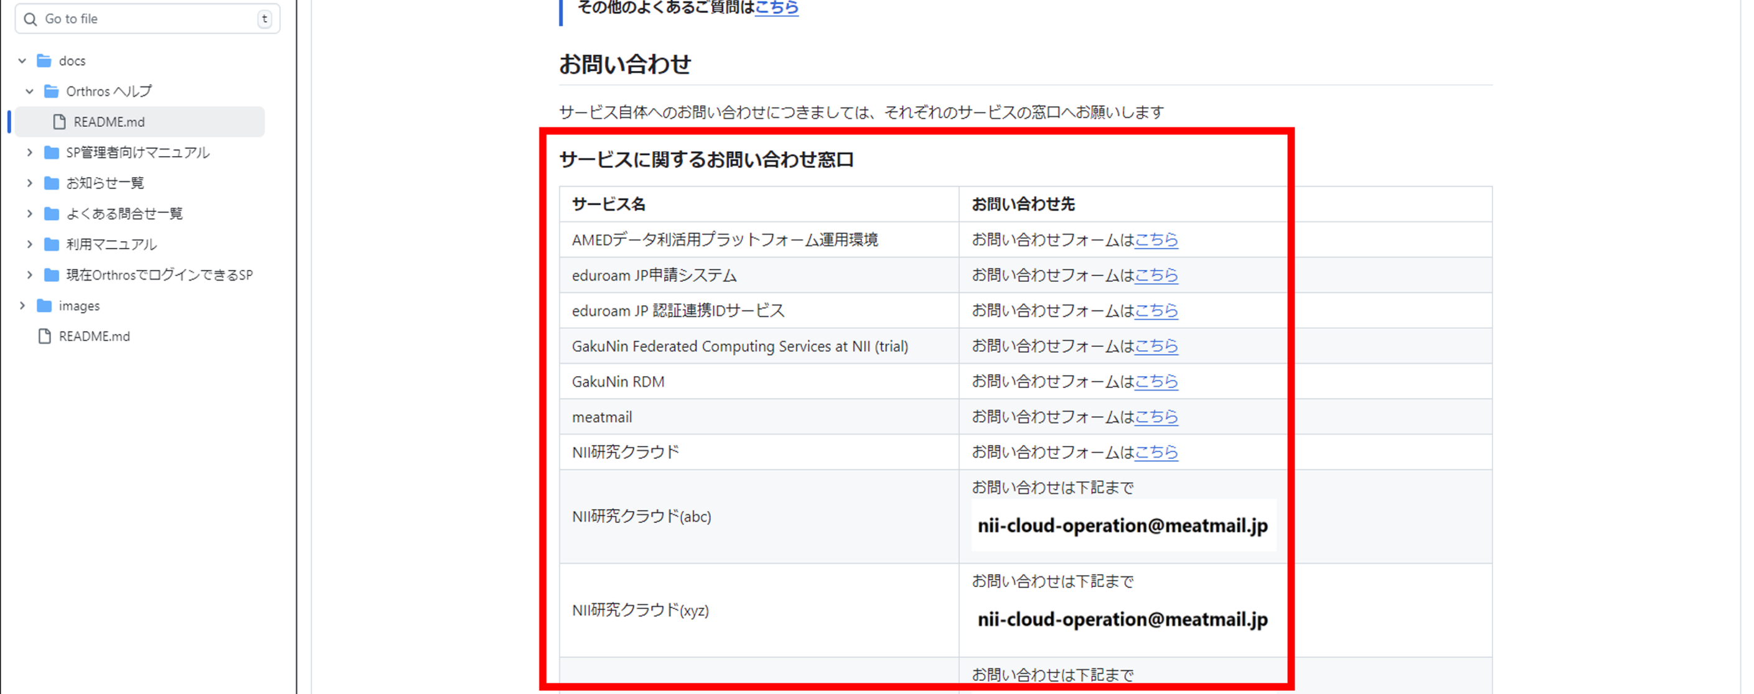Click the Orthros ヘルプ folder icon

click(x=51, y=91)
